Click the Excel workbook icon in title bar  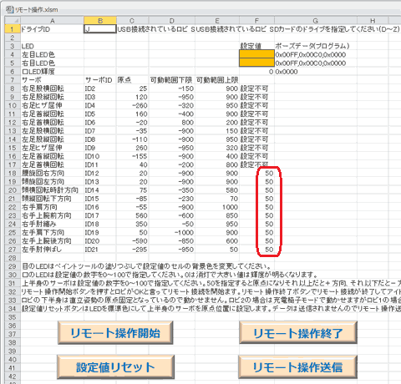(x=9, y=9)
